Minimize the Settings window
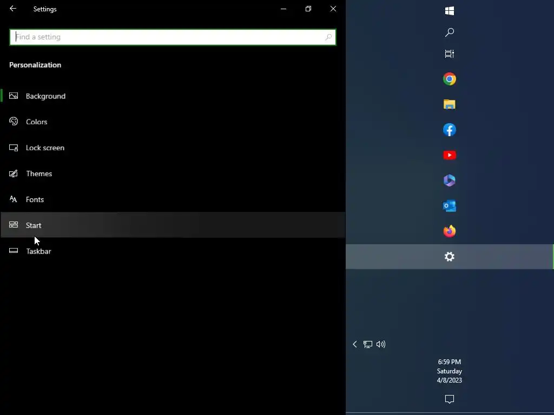 pos(283,9)
